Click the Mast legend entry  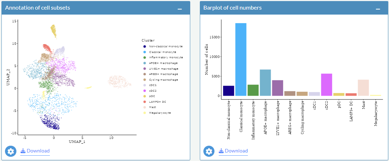tap(153, 107)
